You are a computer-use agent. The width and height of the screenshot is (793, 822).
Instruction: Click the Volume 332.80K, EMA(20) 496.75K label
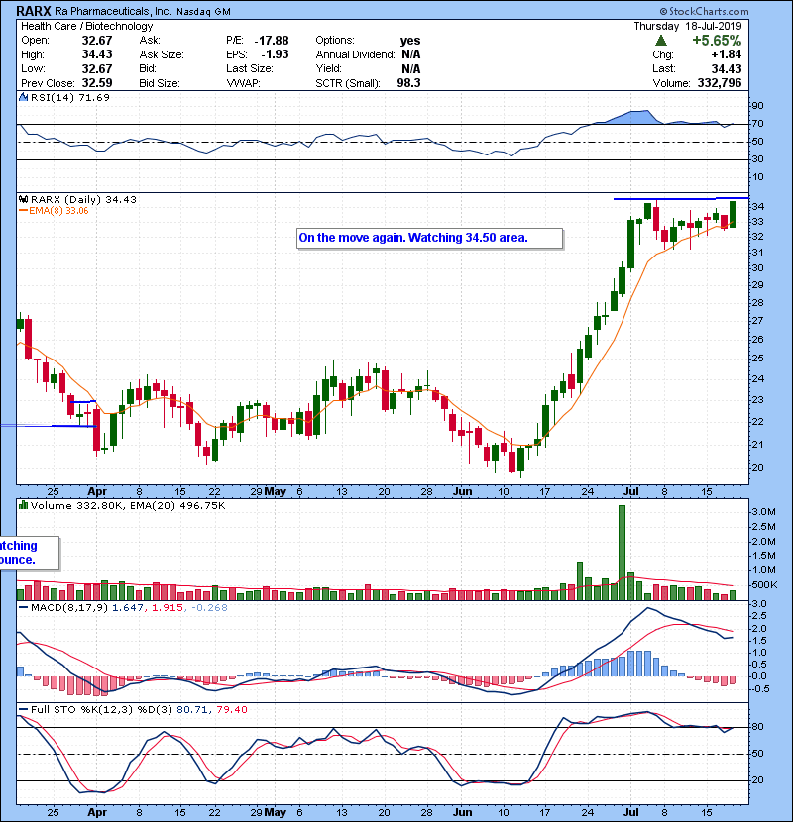(x=128, y=506)
